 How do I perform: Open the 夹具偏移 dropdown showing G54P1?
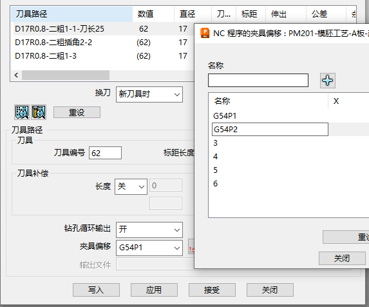pos(149,248)
